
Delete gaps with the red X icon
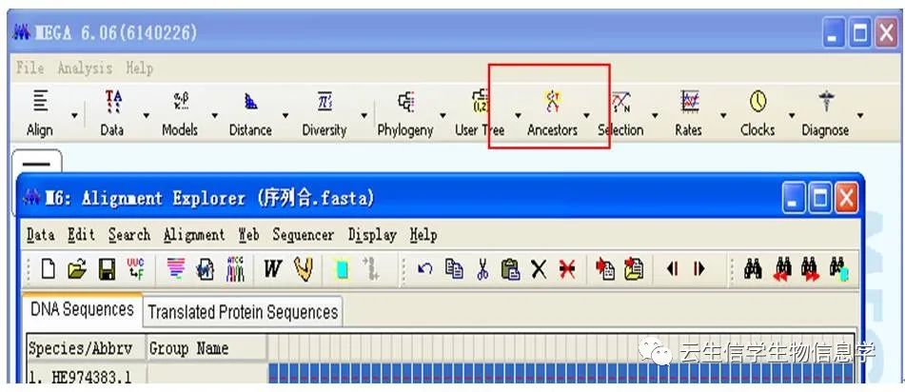tap(567, 269)
